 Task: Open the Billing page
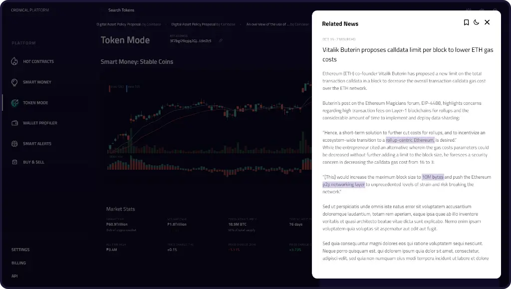point(18,263)
